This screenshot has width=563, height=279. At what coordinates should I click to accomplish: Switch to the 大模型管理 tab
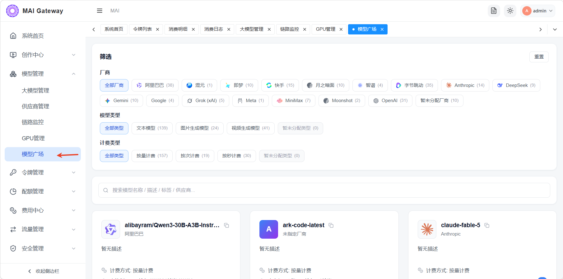(x=252, y=29)
